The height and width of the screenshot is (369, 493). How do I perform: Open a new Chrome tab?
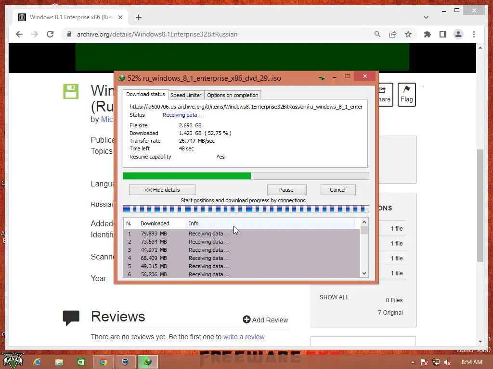139,17
